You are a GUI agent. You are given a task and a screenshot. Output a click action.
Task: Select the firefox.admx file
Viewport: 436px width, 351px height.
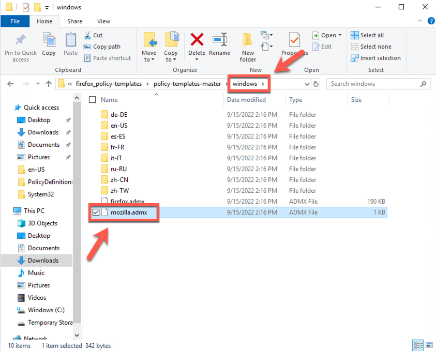pos(127,202)
